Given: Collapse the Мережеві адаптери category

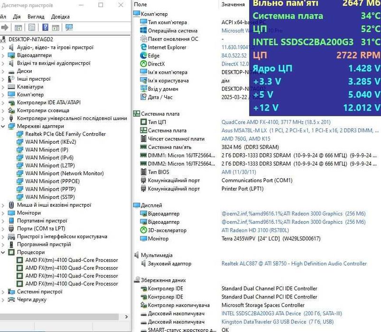Looking at the screenshot, I should (x=3, y=126).
